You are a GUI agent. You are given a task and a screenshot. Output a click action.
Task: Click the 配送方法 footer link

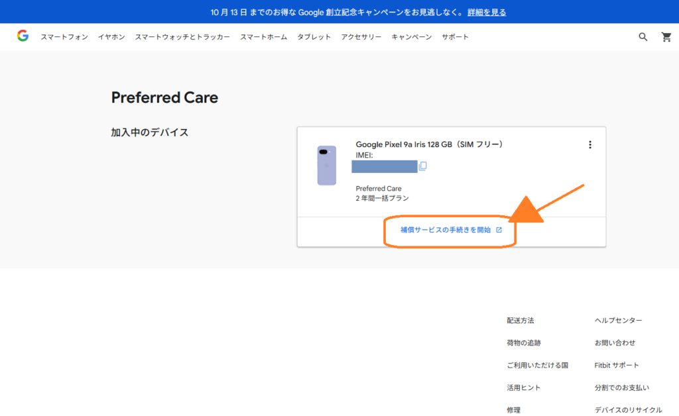coord(521,321)
